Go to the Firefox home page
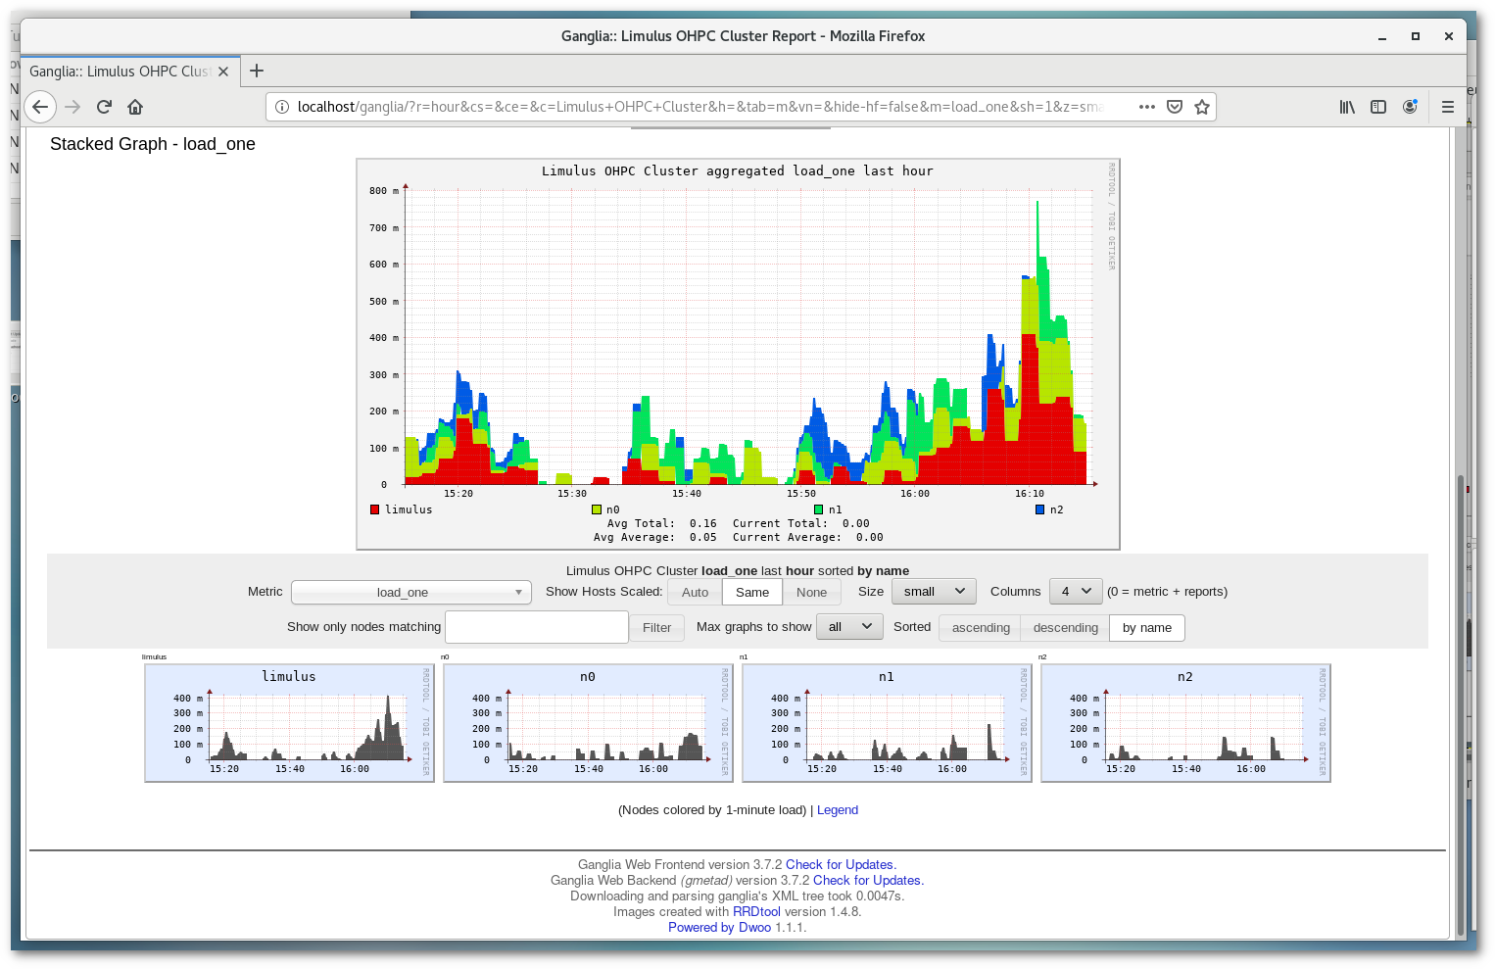 [x=135, y=107]
